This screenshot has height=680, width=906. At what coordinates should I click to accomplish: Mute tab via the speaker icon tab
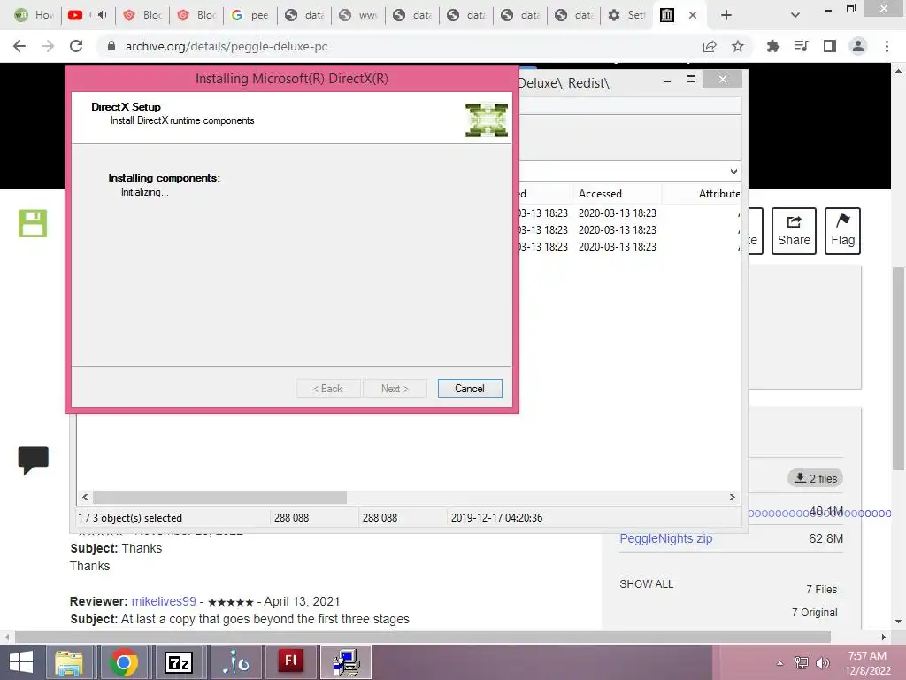pos(103,15)
